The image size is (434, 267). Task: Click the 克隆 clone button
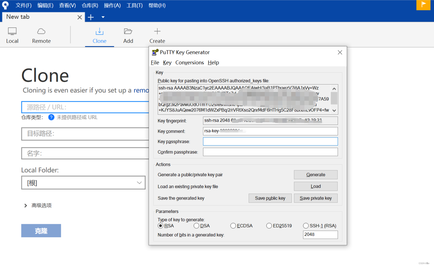[41, 231]
